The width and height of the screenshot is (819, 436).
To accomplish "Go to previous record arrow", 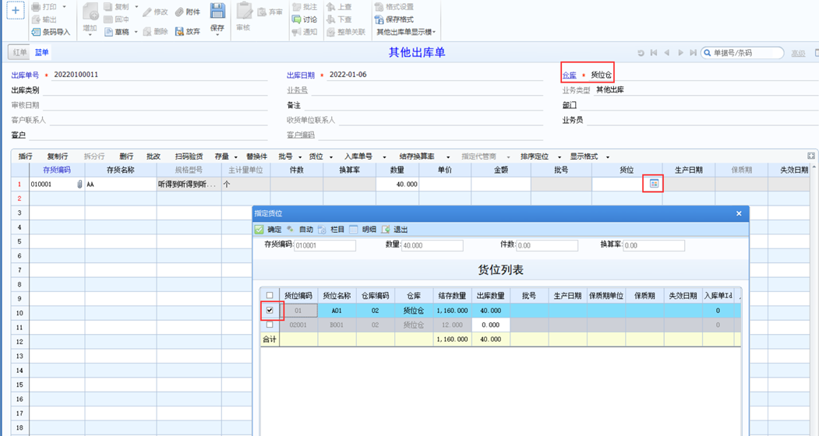I will pos(666,53).
